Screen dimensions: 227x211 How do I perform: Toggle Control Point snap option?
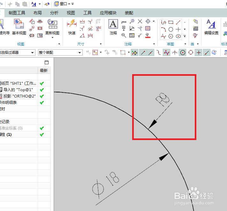pos(159,52)
